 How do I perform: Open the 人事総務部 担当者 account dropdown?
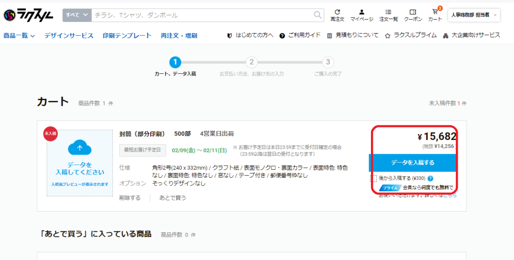pyautogui.click(x=474, y=15)
